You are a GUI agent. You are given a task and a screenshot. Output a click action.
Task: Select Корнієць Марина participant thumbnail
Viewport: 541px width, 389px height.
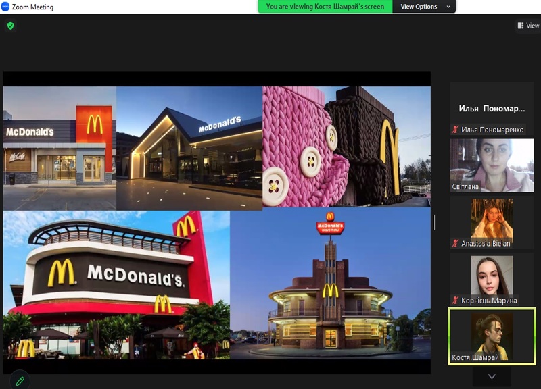(492, 280)
